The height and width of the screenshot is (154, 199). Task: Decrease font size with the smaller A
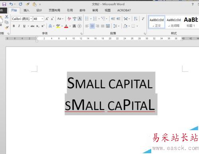click(52, 19)
